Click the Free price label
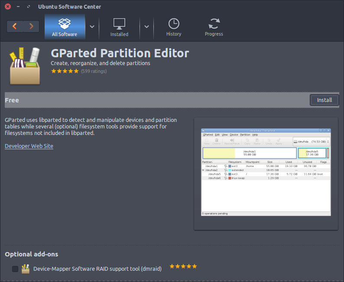 click(x=12, y=100)
